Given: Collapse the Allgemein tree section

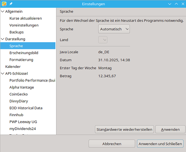Looking at the screenshot, I should pos(3,12).
